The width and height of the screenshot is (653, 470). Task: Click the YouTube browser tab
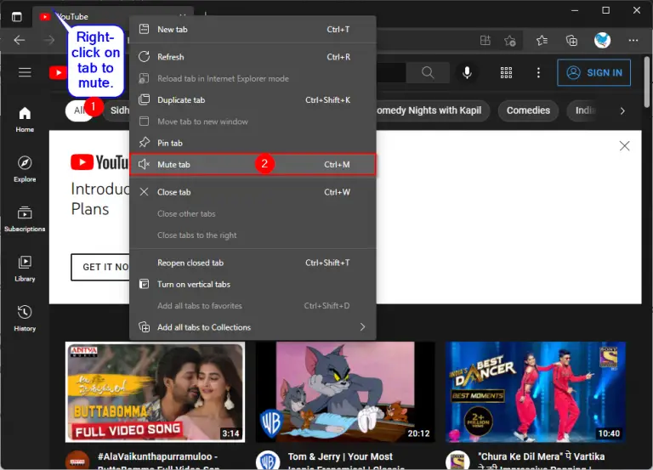[x=112, y=17]
